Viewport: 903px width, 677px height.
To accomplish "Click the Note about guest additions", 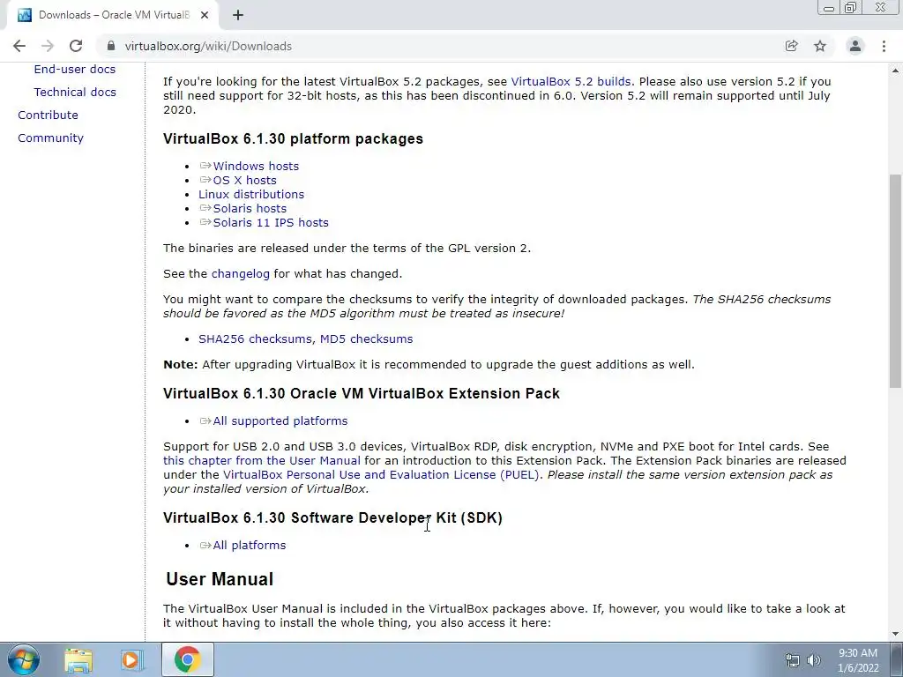I will click(x=429, y=365).
